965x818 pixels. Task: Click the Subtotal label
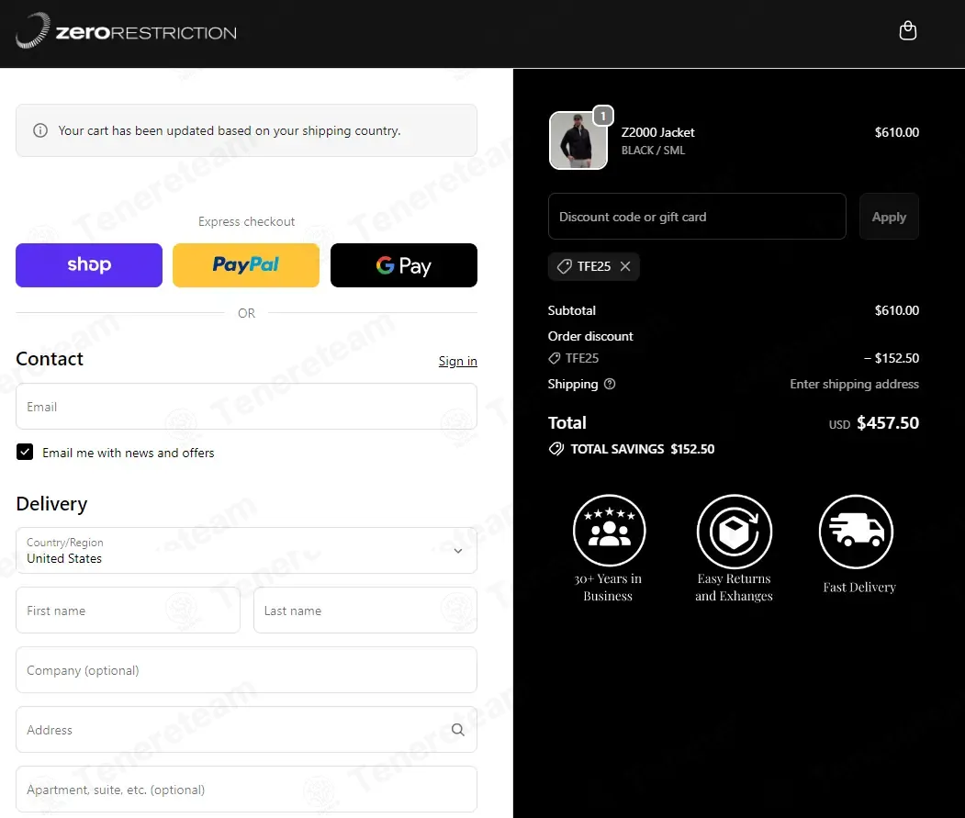click(572, 310)
